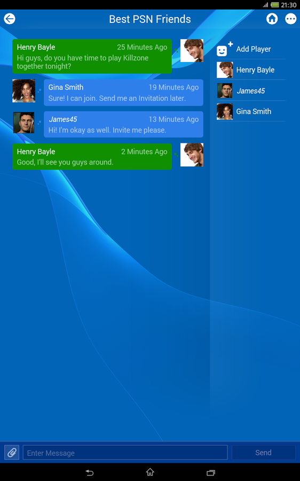300x481 pixels.
Task: Tap James45 avatar in sidebar list
Action: pyautogui.click(x=225, y=91)
